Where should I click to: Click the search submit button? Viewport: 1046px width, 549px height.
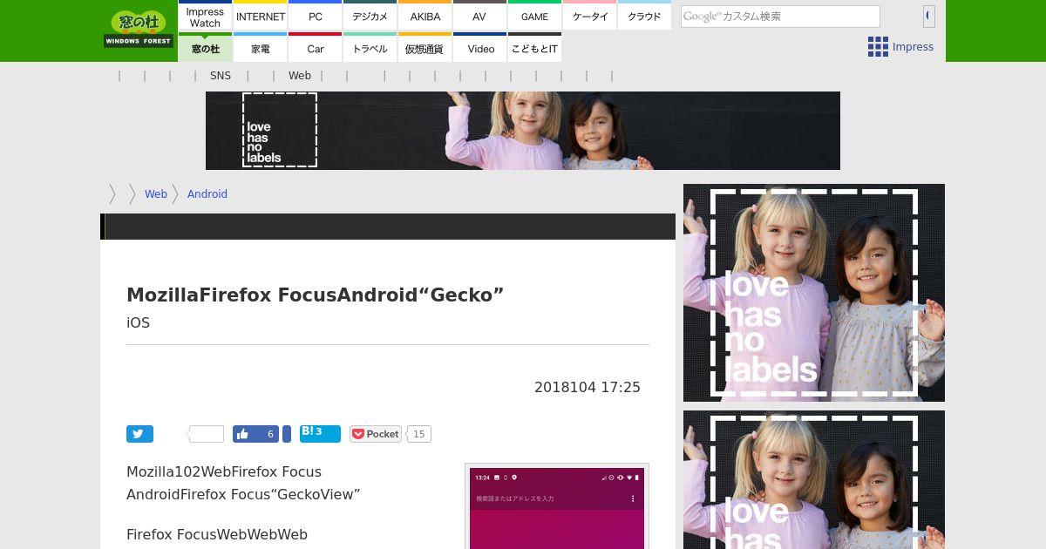[x=929, y=16]
